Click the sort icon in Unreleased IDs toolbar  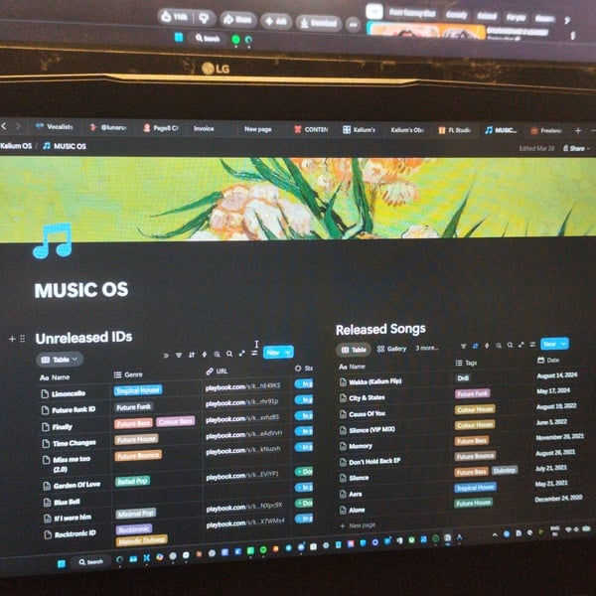pyautogui.click(x=192, y=355)
